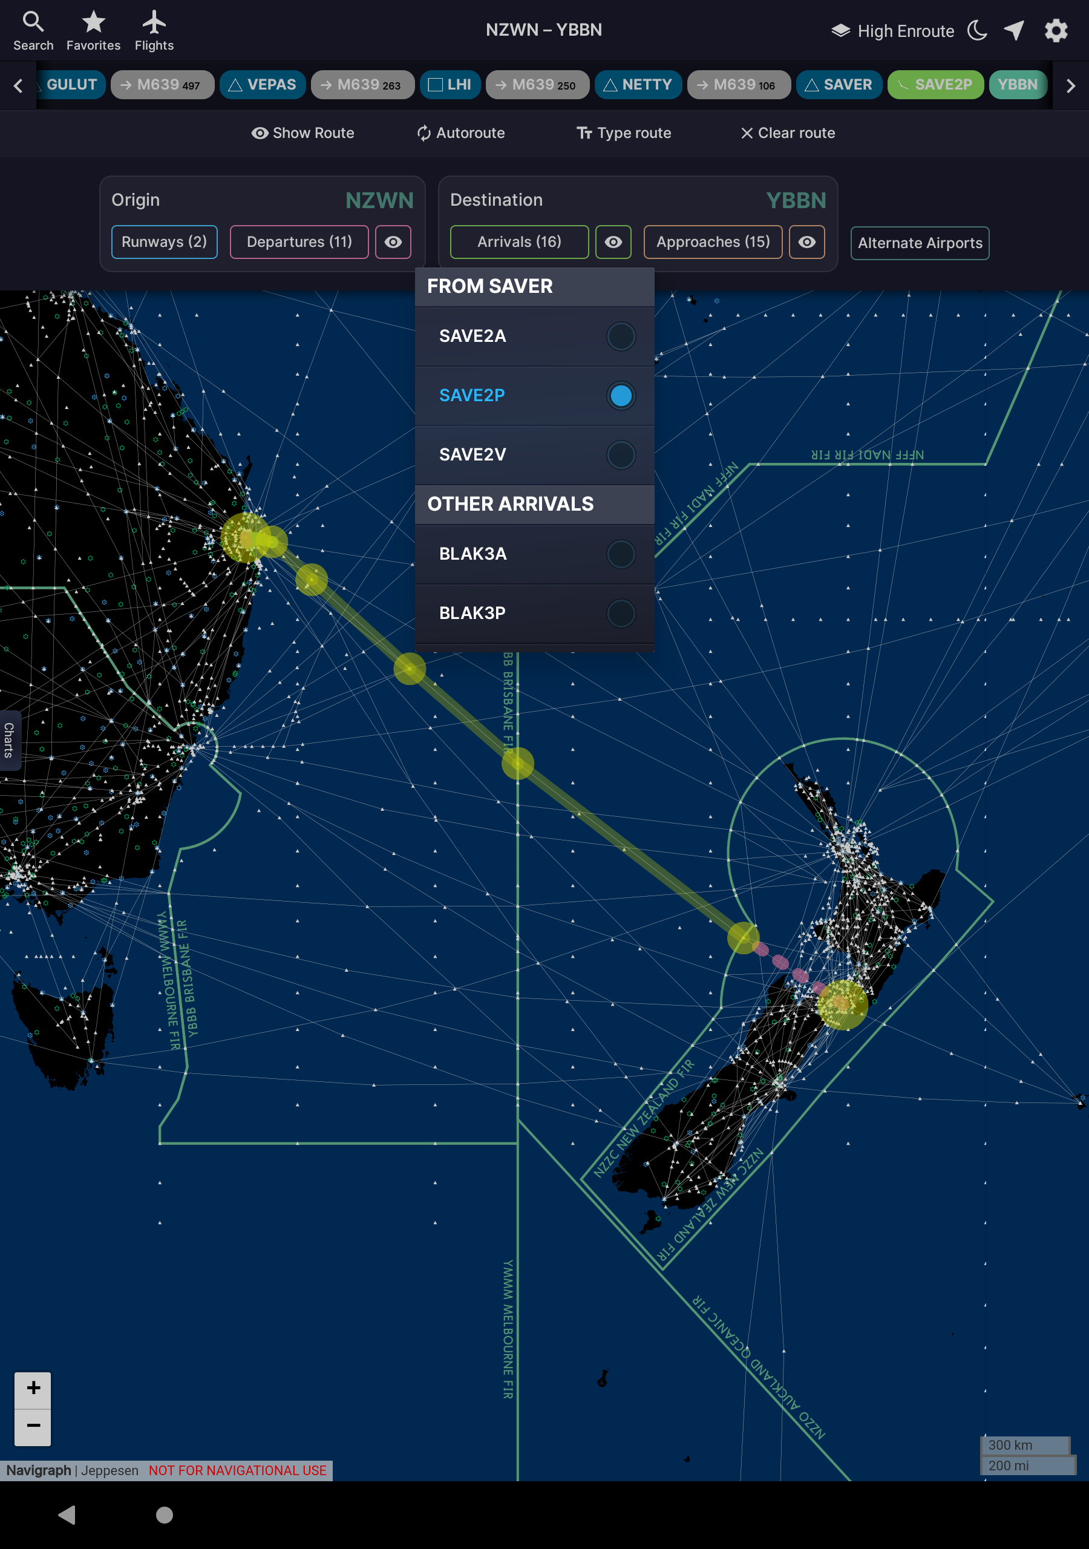This screenshot has width=1089, height=1549.
Task: Click NZWN origin airport code
Action: [x=379, y=200]
